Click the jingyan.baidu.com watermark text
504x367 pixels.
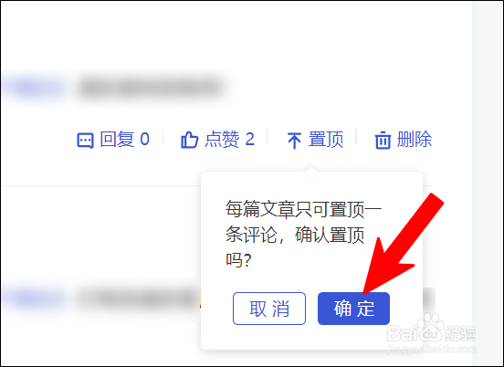[432, 349]
